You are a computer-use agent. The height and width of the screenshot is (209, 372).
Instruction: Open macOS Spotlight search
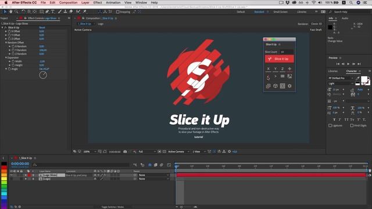pos(351,2)
